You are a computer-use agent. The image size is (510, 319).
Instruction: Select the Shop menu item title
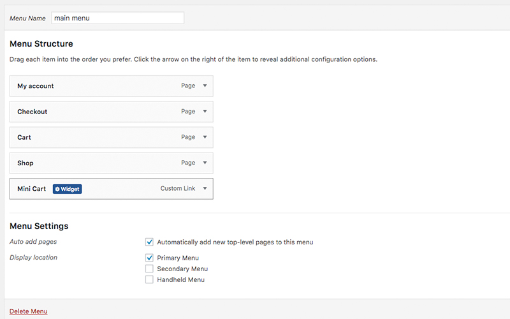[x=25, y=163]
